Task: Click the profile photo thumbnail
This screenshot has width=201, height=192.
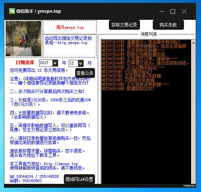Action: 23,39
